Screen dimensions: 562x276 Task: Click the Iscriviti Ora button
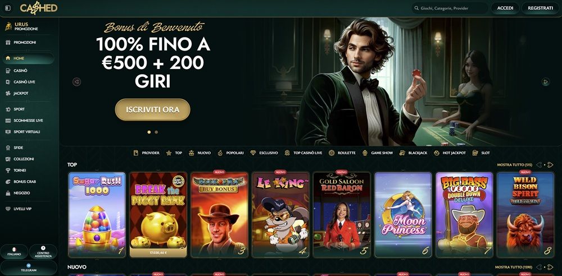(153, 109)
